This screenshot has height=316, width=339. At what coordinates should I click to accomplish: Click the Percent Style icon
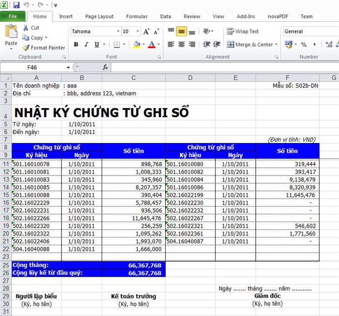click(x=304, y=45)
